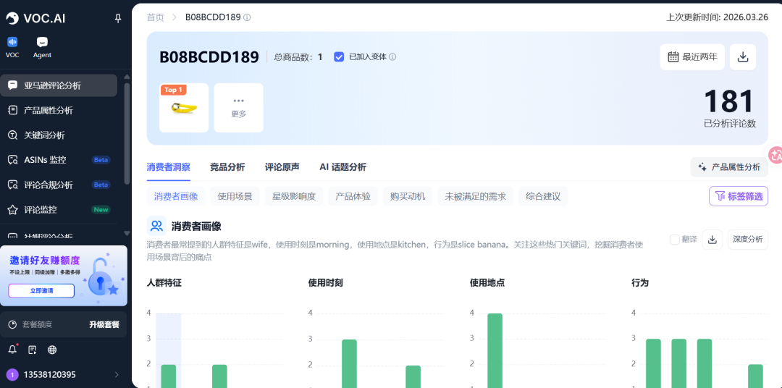Click the 更多 products tile

coord(239,108)
